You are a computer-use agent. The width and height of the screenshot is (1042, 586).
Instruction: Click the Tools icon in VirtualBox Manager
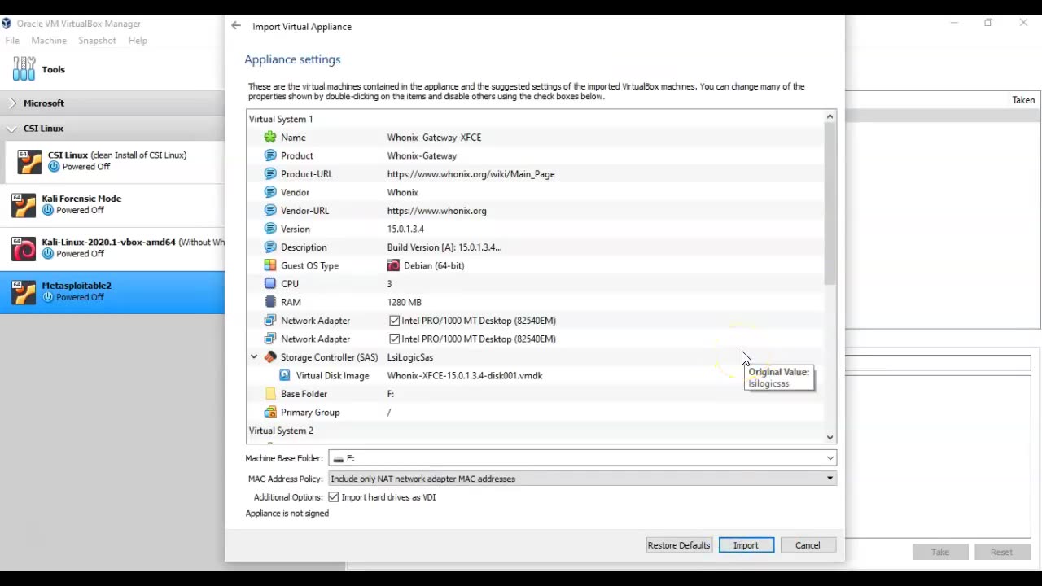(x=24, y=69)
